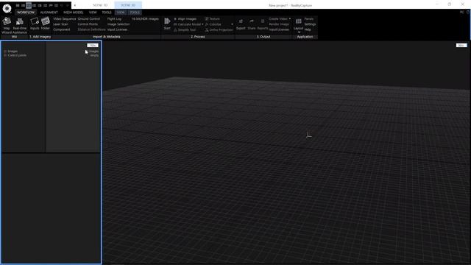
Task: Open the MESH MODEL ribbon tab
Action: [x=74, y=13]
